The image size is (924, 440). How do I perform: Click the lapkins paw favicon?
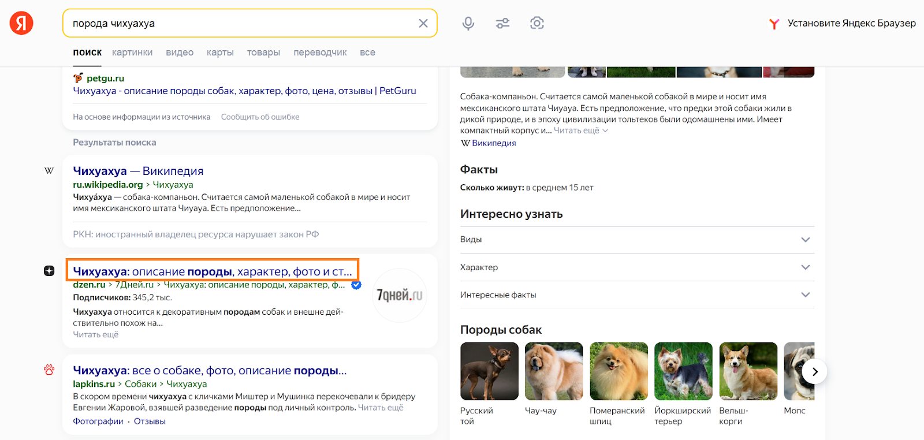pyautogui.click(x=49, y=370)
